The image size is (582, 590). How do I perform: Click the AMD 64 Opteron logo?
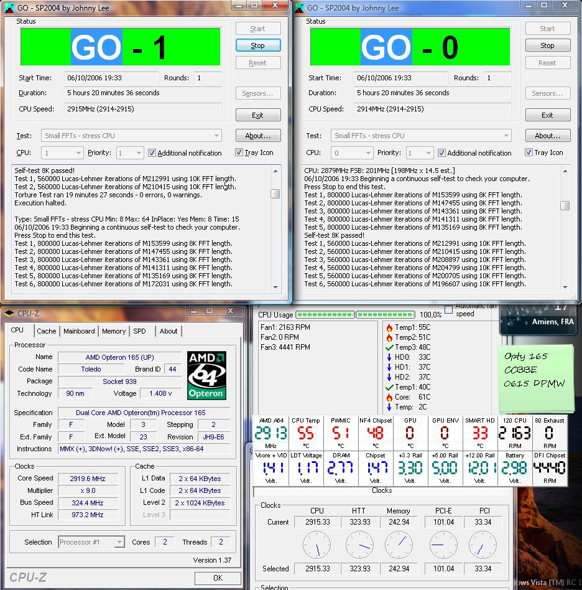coord(207,375)
